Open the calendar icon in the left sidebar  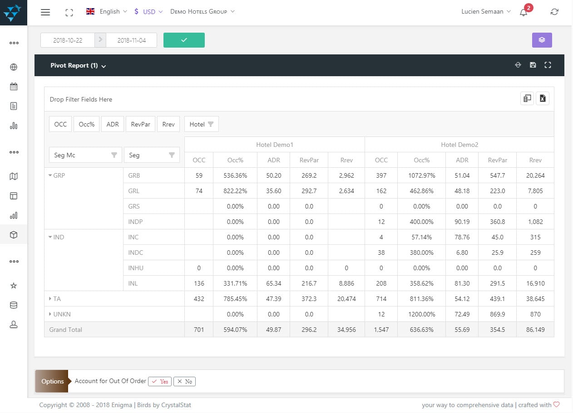[13, 86]
